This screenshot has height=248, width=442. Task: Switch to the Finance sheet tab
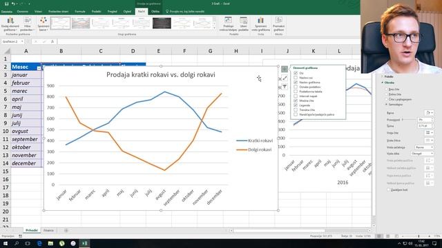coord(48,231)
